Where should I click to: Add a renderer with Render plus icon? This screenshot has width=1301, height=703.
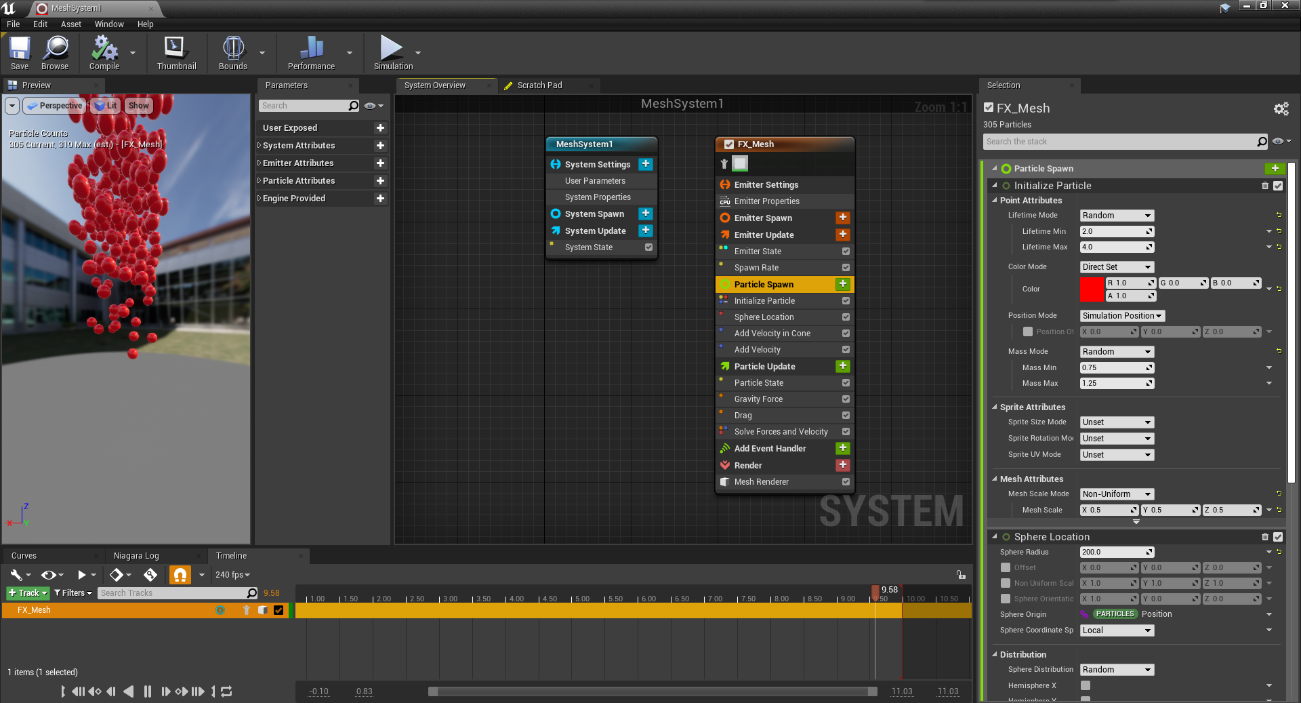click(x=843, y=465)
